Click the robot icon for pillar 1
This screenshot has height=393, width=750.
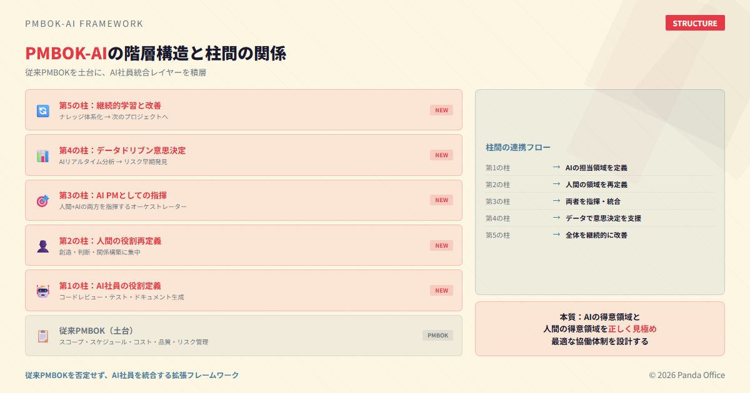pos(42,291)
